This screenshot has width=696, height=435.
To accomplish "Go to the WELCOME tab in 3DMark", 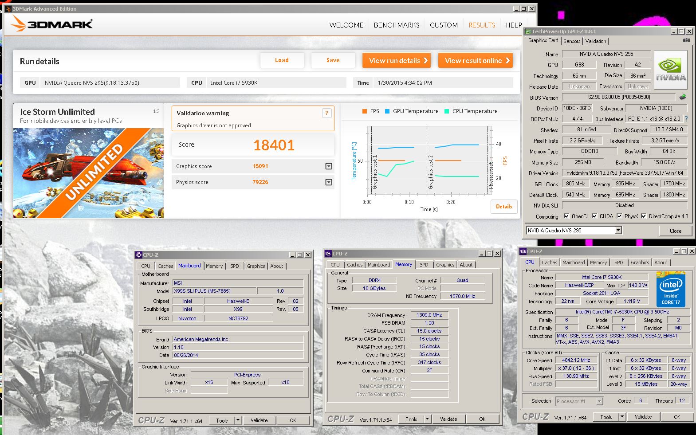I will [346, 25].
